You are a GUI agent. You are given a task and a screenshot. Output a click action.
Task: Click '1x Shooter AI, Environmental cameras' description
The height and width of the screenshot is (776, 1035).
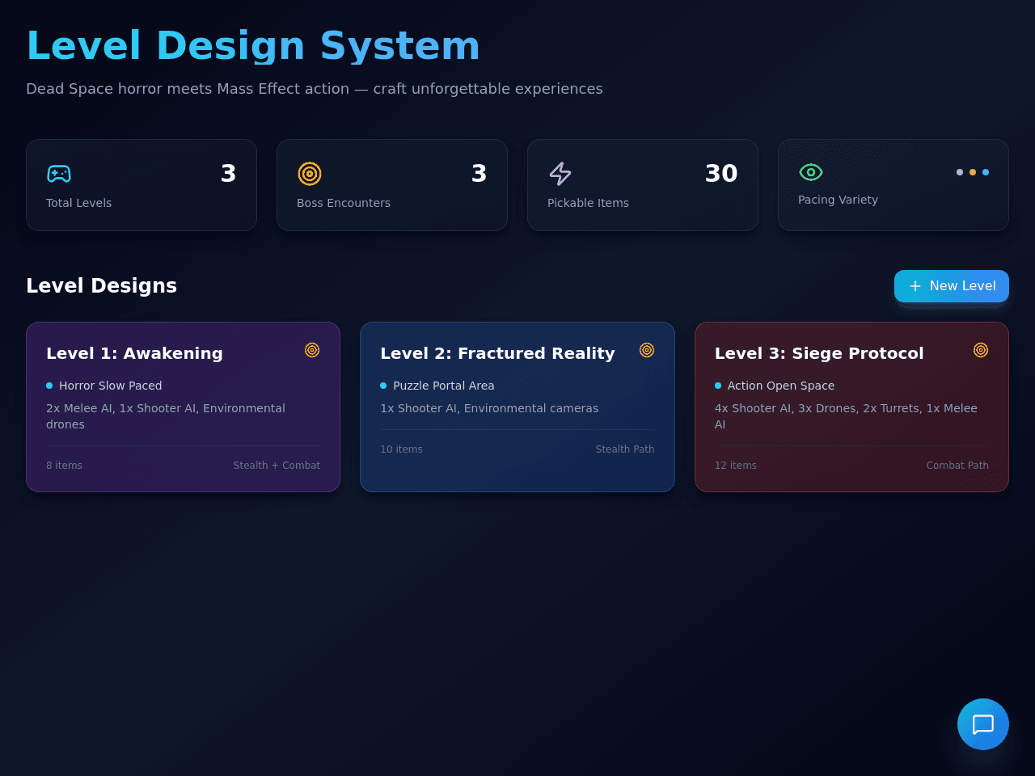[x=489, y=408]
